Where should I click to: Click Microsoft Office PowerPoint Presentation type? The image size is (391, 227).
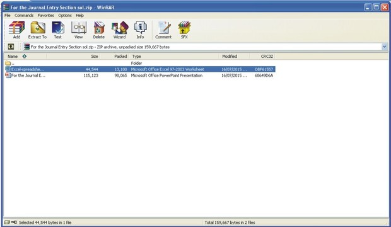click(166, 75)
